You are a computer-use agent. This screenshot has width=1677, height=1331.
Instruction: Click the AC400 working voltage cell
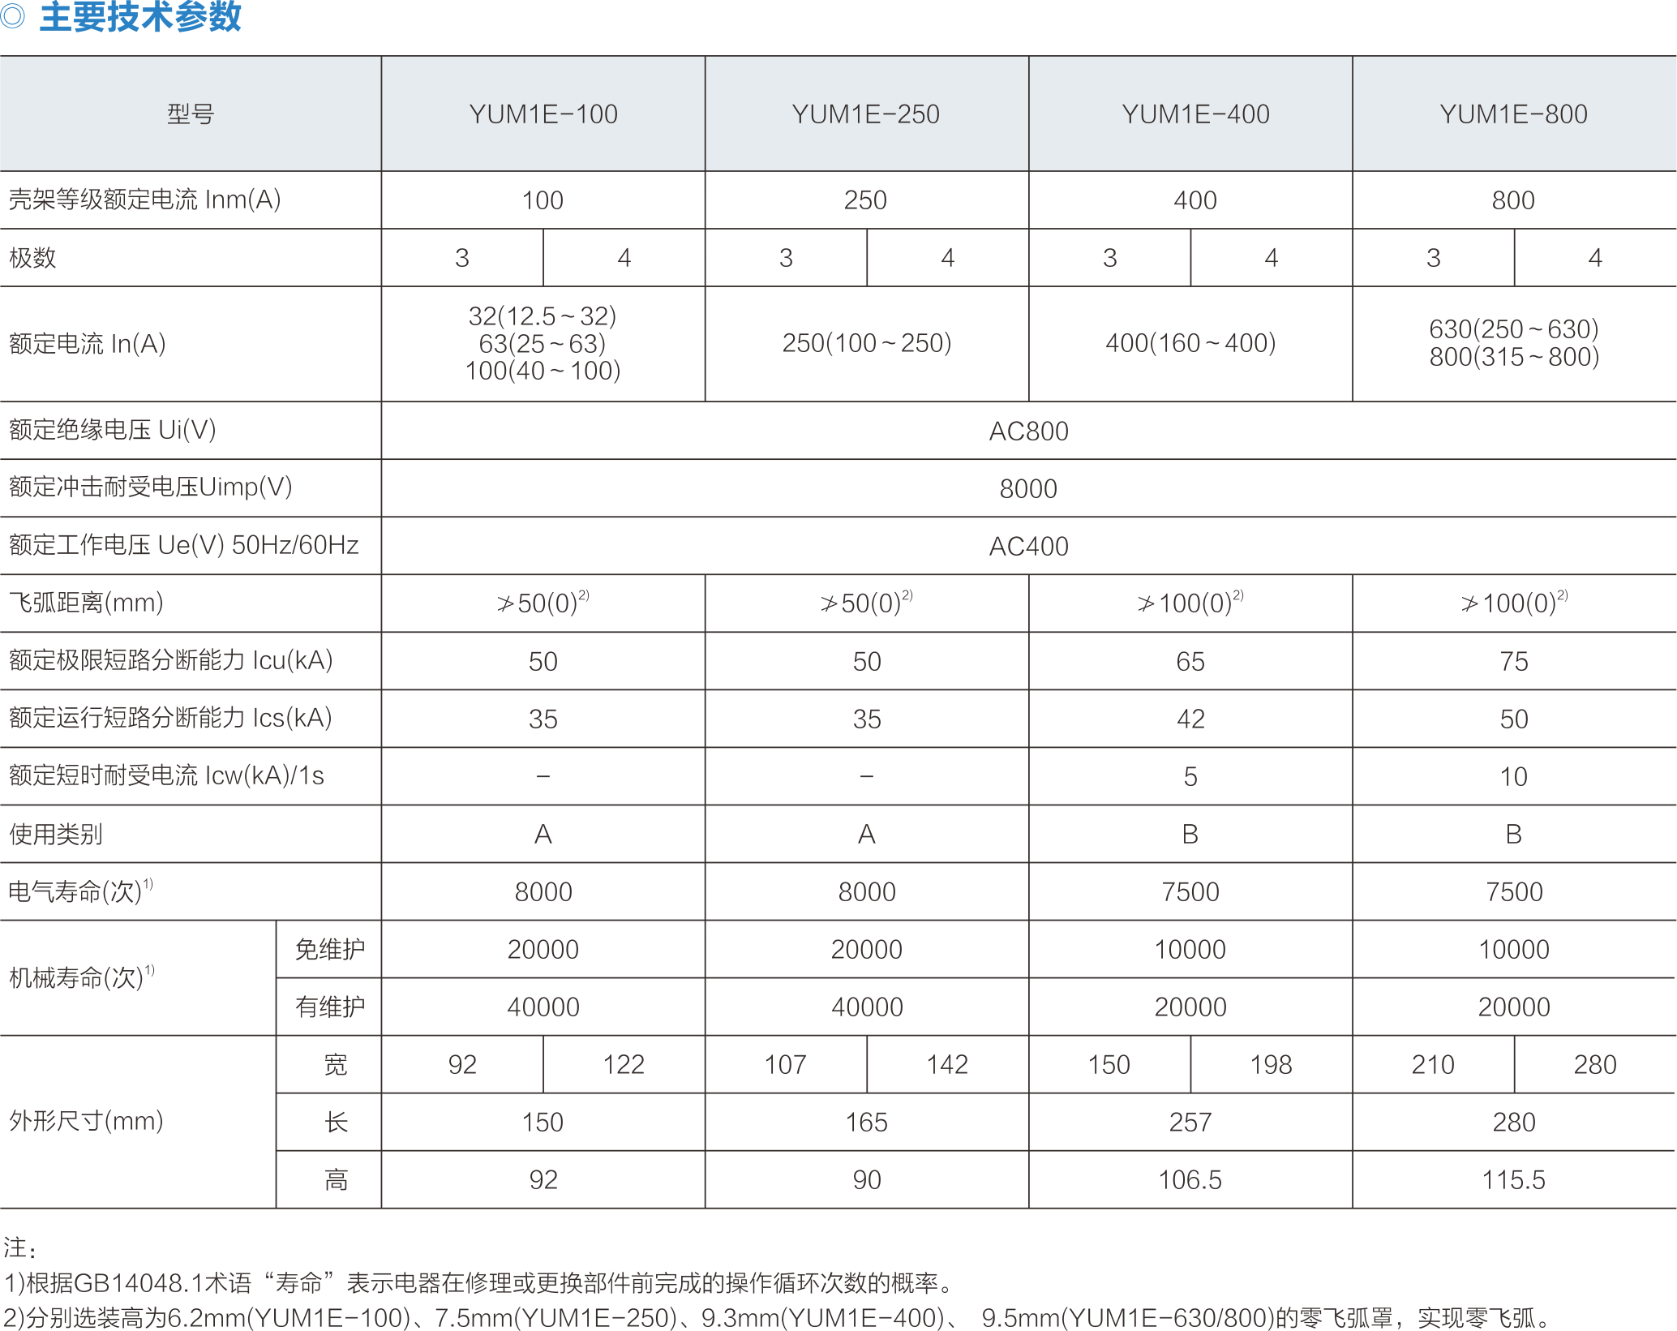[x=1028, y=546]
